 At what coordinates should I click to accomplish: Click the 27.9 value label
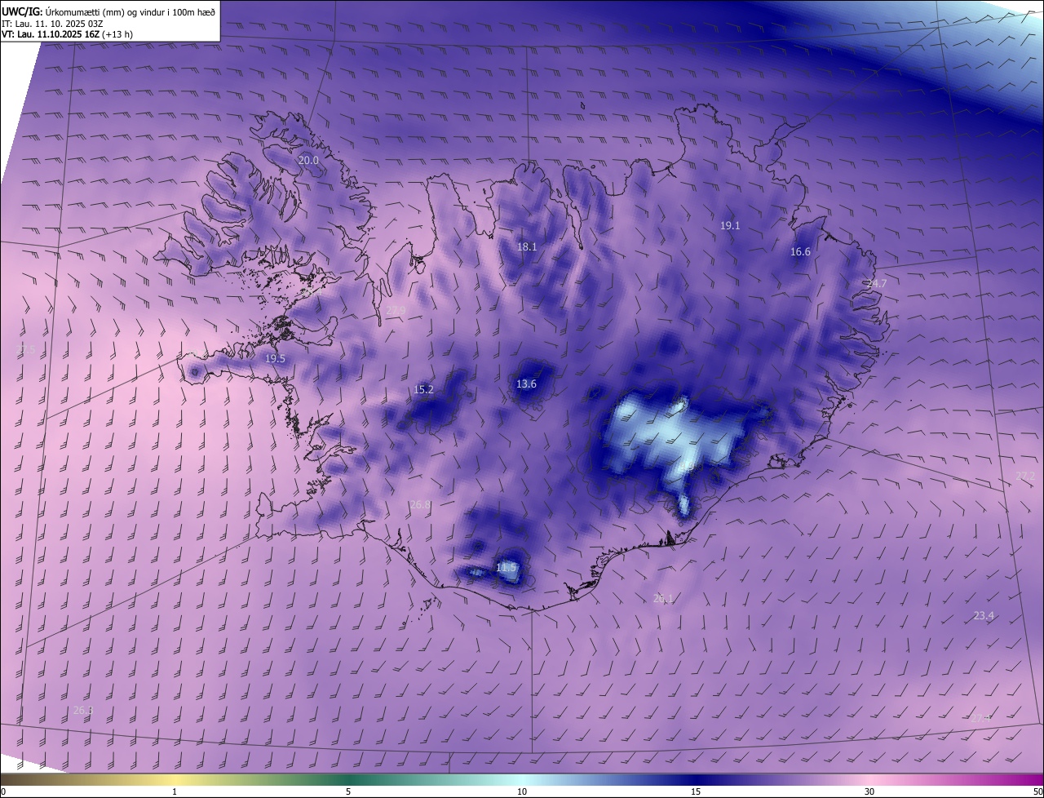[396, 310]
